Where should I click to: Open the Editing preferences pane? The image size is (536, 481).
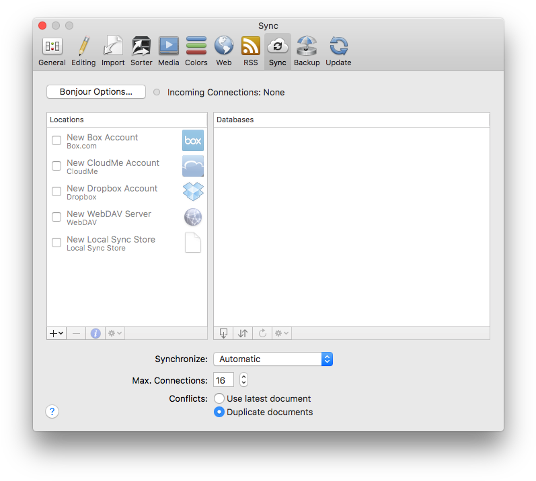click(x=83, y=51)
